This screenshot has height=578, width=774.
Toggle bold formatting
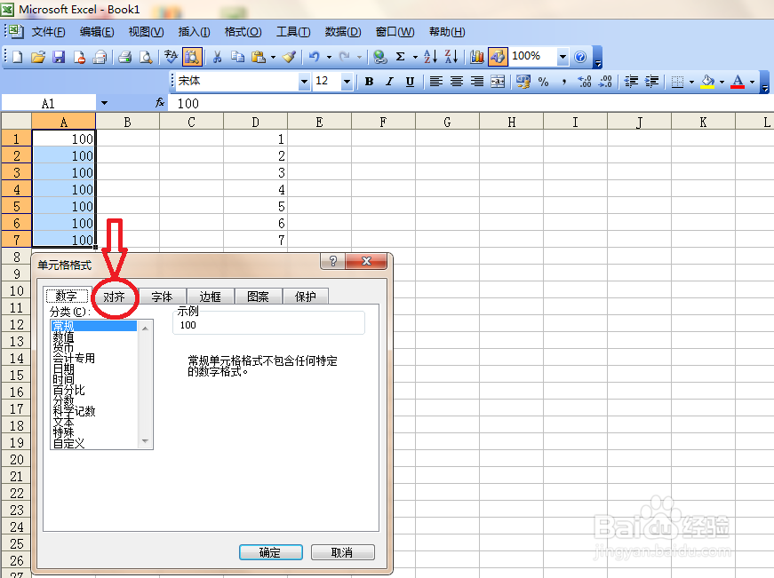coord(370,81)
